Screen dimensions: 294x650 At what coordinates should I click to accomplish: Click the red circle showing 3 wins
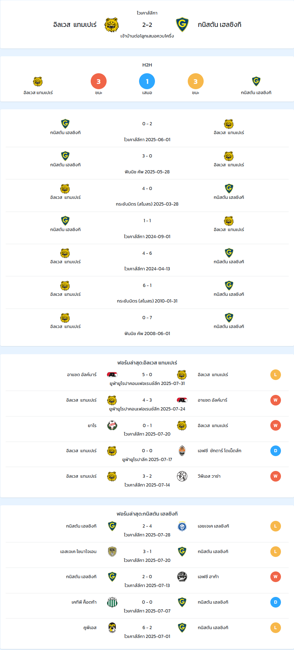[x=98, y=81]
